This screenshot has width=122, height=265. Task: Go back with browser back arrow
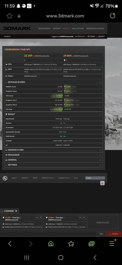(x=10, y=243)
